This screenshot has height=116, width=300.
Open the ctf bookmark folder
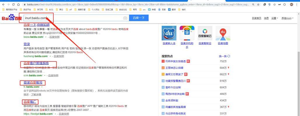tap(69, 10)
